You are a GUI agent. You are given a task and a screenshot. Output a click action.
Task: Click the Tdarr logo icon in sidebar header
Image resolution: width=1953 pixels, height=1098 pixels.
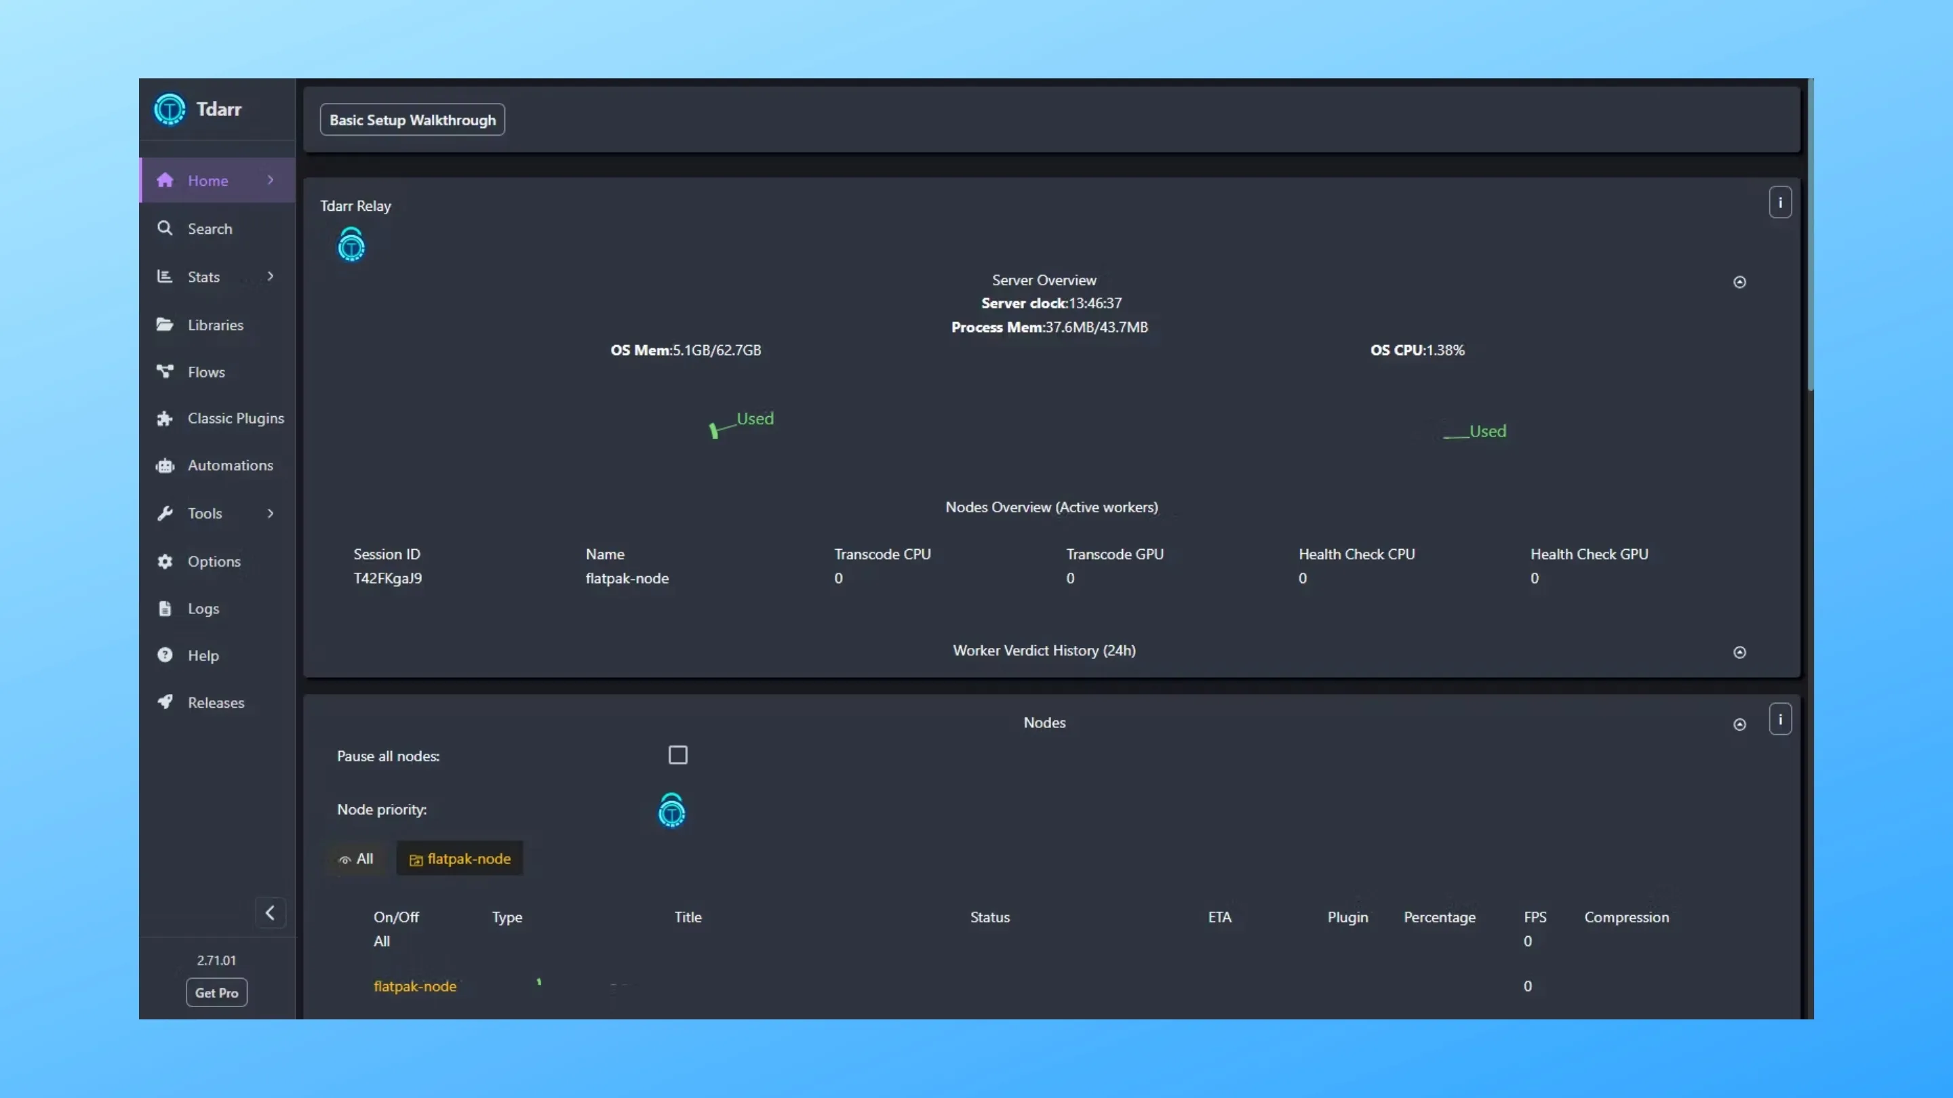[169, 109]
